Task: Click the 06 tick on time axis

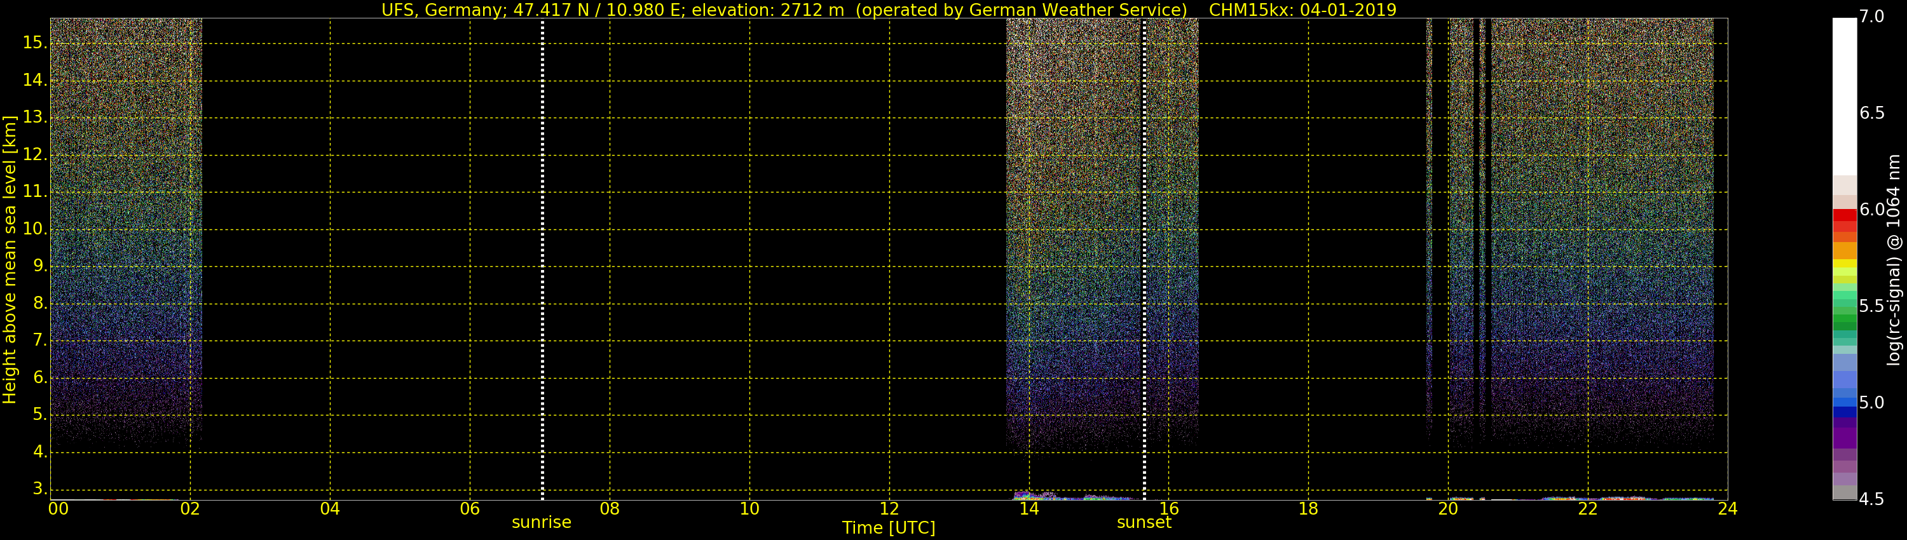Action: pos(470,509)
